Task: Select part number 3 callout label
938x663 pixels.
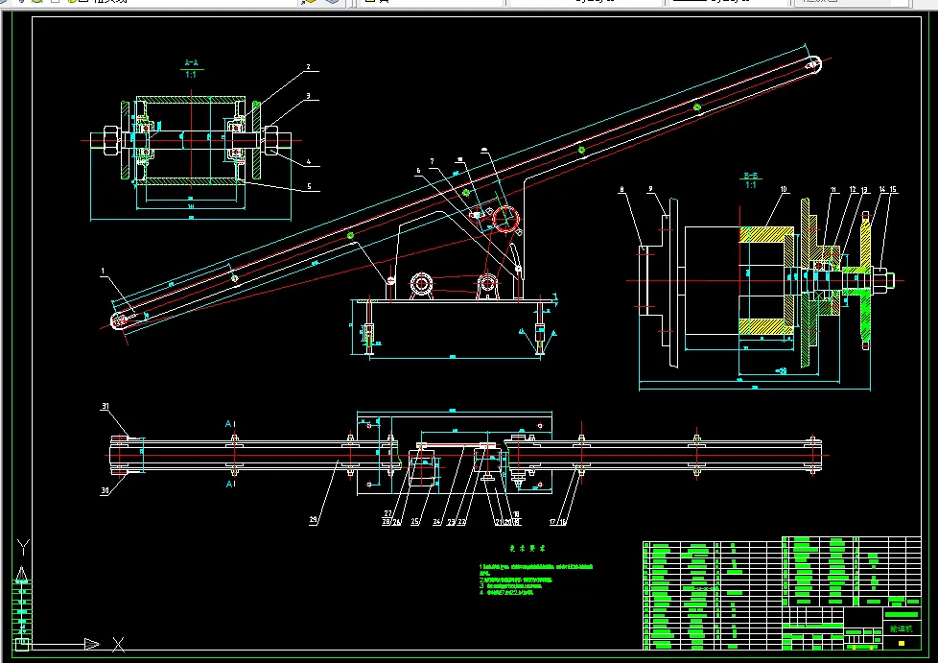Action: click(309, 96)
